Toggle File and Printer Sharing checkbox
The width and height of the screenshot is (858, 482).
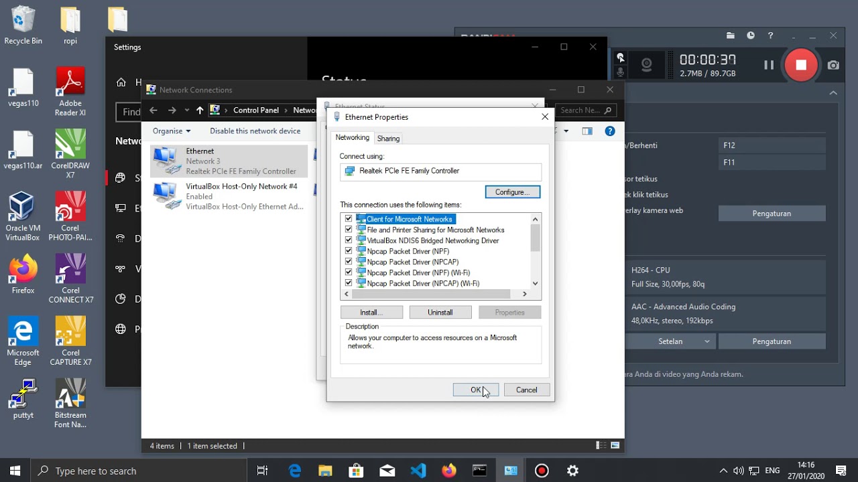pyautogui.click(x=348, y=230)
